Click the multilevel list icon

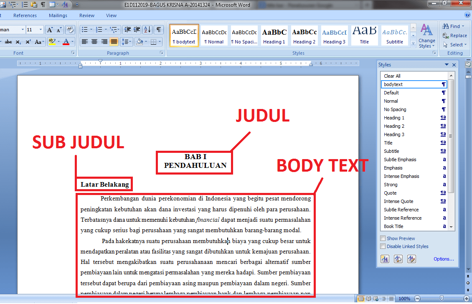pyautogui.click(x=113, y=30)
